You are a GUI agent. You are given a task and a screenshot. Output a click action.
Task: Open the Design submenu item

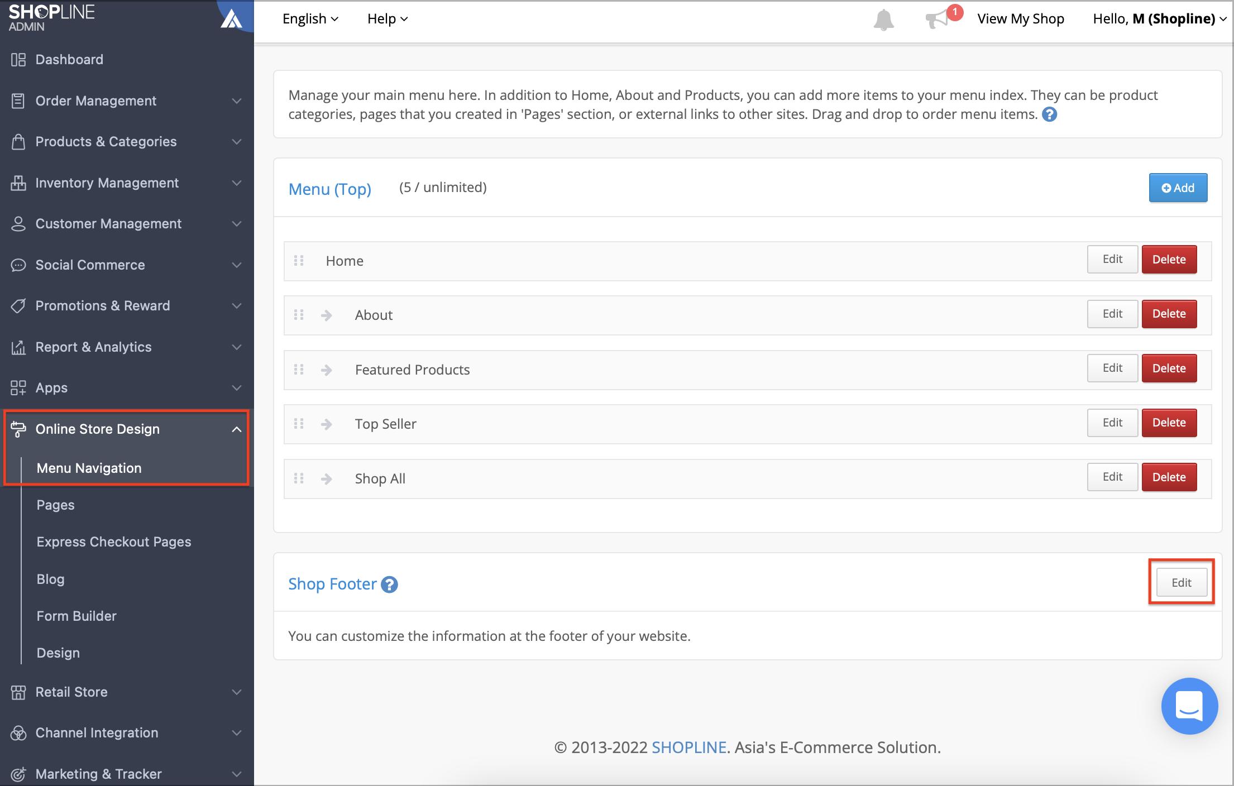point(58,653)
